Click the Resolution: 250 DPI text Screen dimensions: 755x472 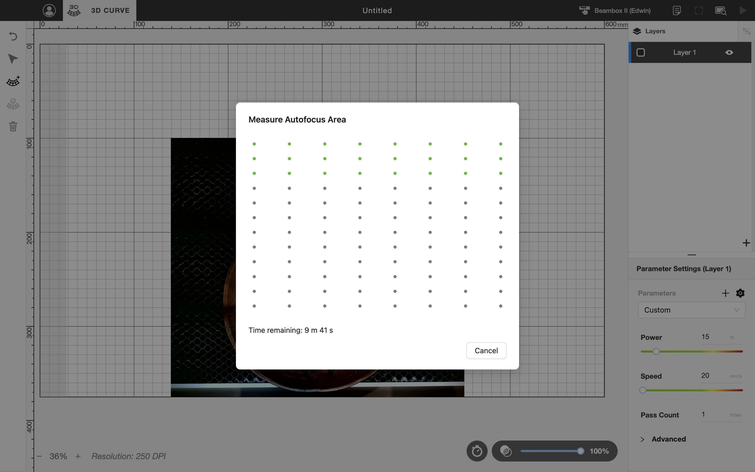click(128, 456)
